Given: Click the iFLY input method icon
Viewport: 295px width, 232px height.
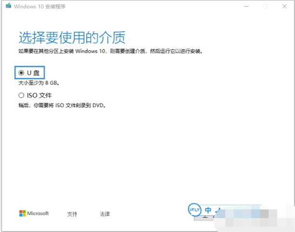Looking at the screenshot, I should 194,209.
